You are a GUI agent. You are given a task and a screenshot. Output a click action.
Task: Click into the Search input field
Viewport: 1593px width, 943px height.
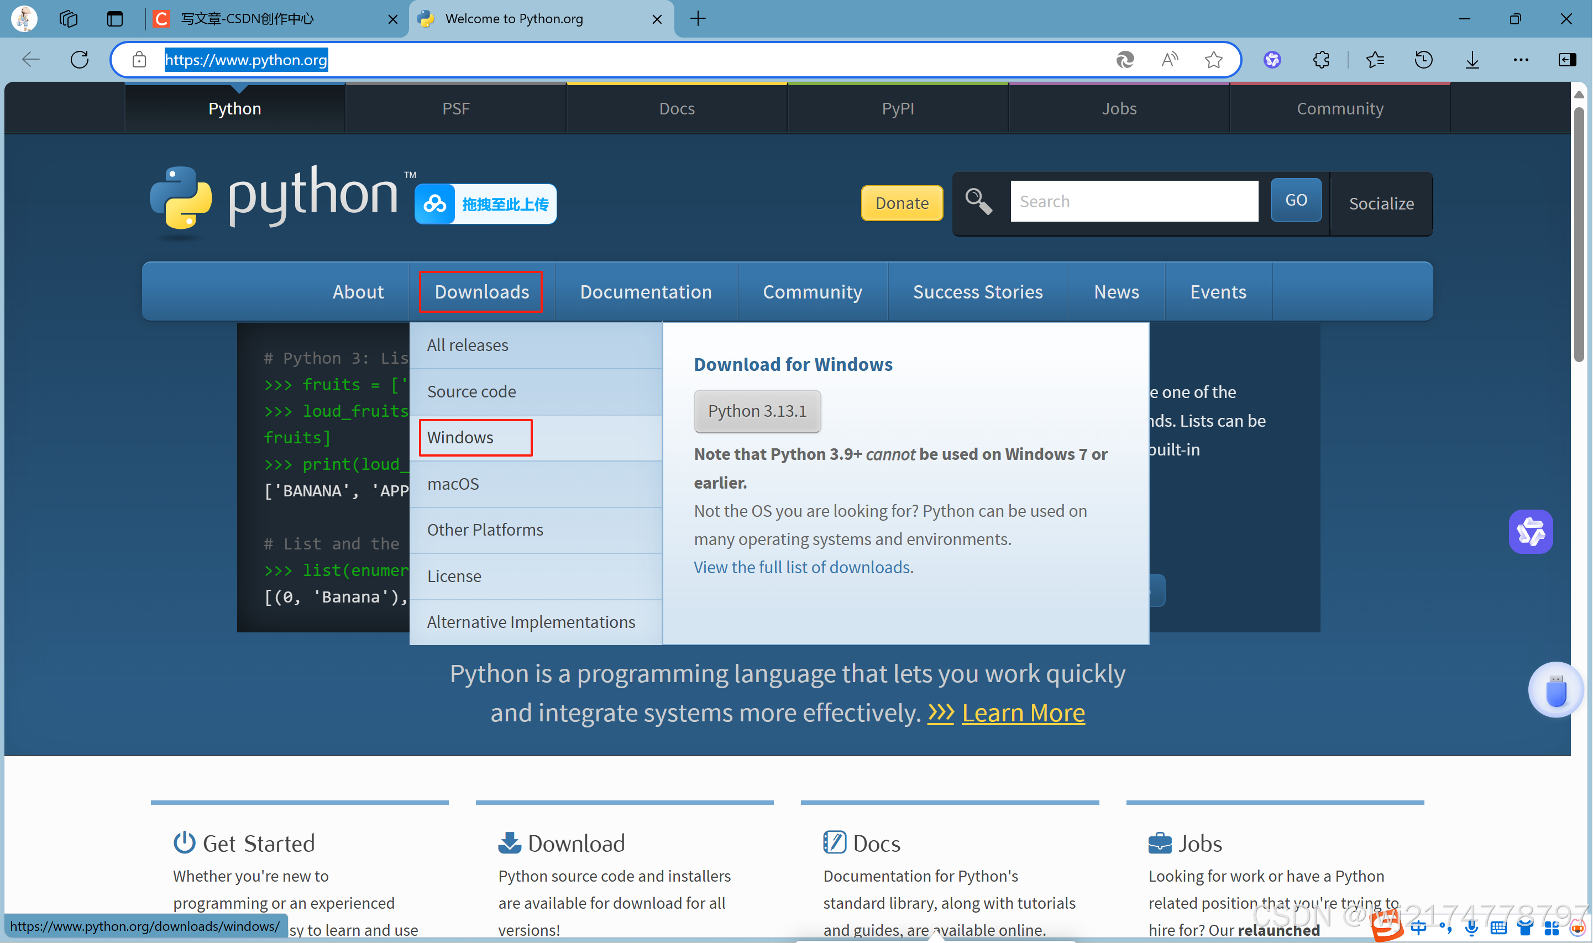[x=1134, y=201]
